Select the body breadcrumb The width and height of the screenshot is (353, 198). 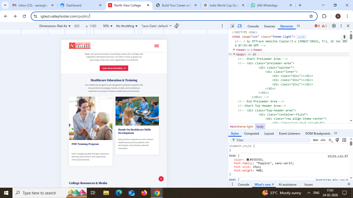tap(260, 127)
